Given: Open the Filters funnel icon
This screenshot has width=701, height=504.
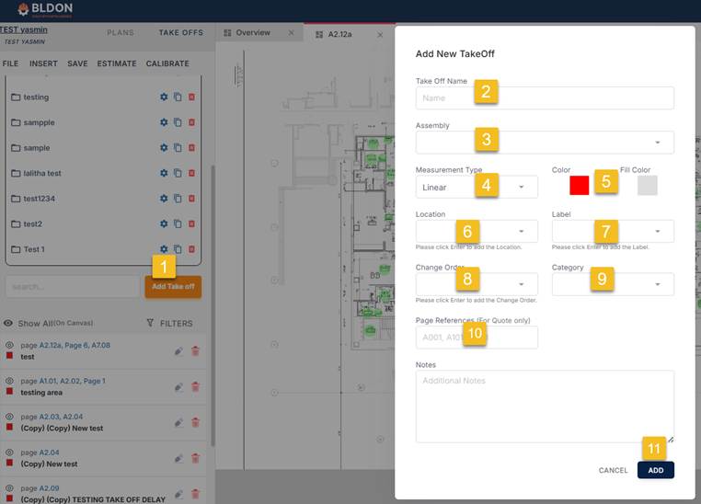Looking at the screenshot, I should tap(151, 323).
